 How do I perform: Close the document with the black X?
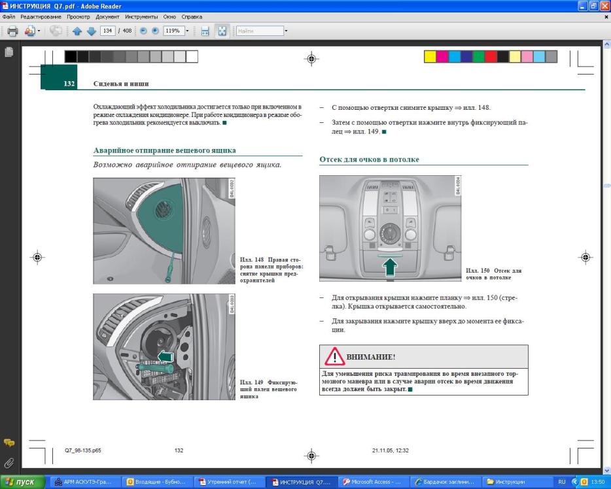[x=606, y=17]
